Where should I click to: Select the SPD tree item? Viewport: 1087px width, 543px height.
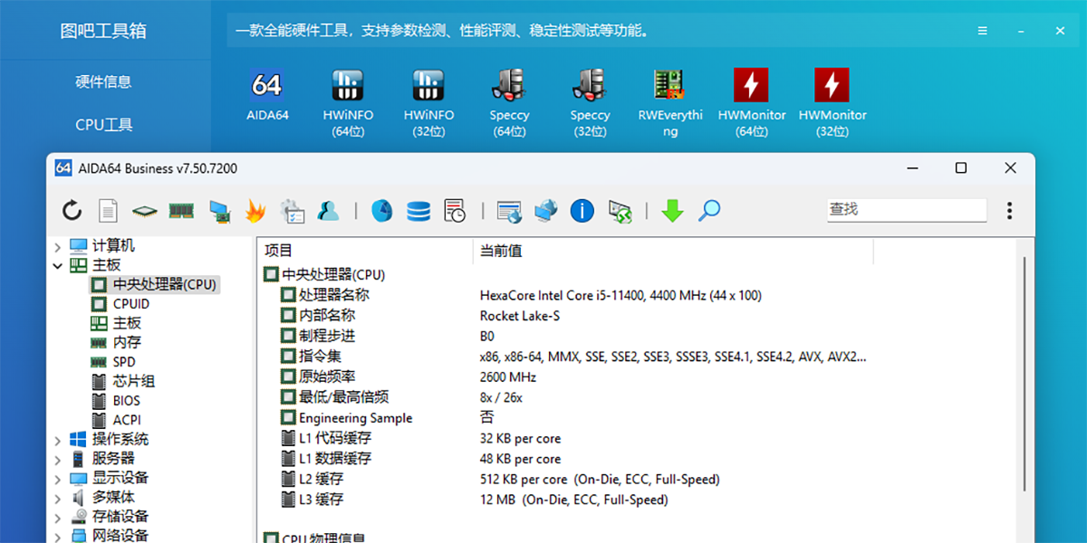[124, 362]
